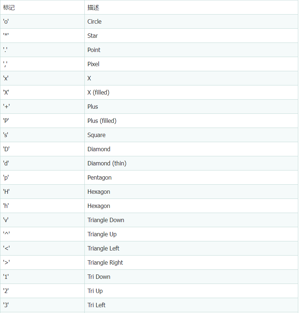Viewport: 299px width, 313px height.
Task: Click the Triangle Down description
Action: (x=106, y=220)
